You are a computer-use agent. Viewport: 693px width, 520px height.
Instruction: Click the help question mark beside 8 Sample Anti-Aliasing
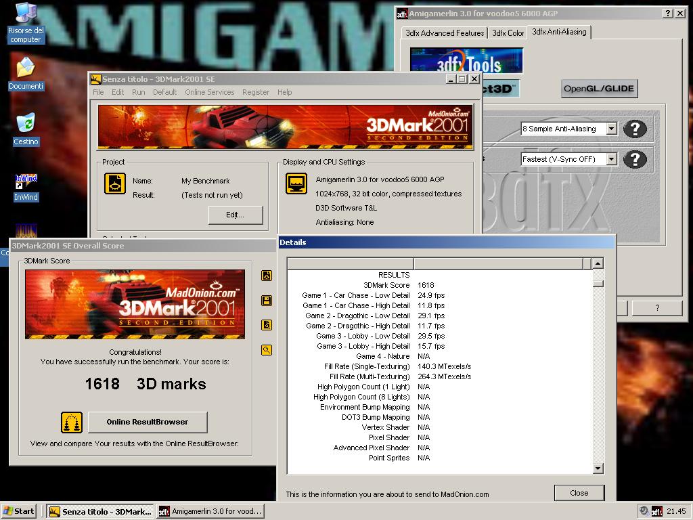[x=635, y=129]
